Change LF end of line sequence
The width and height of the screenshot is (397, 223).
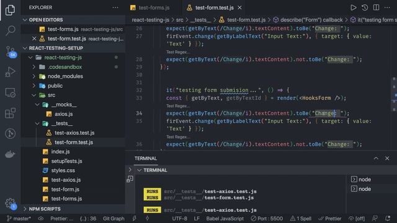[197, 219]
